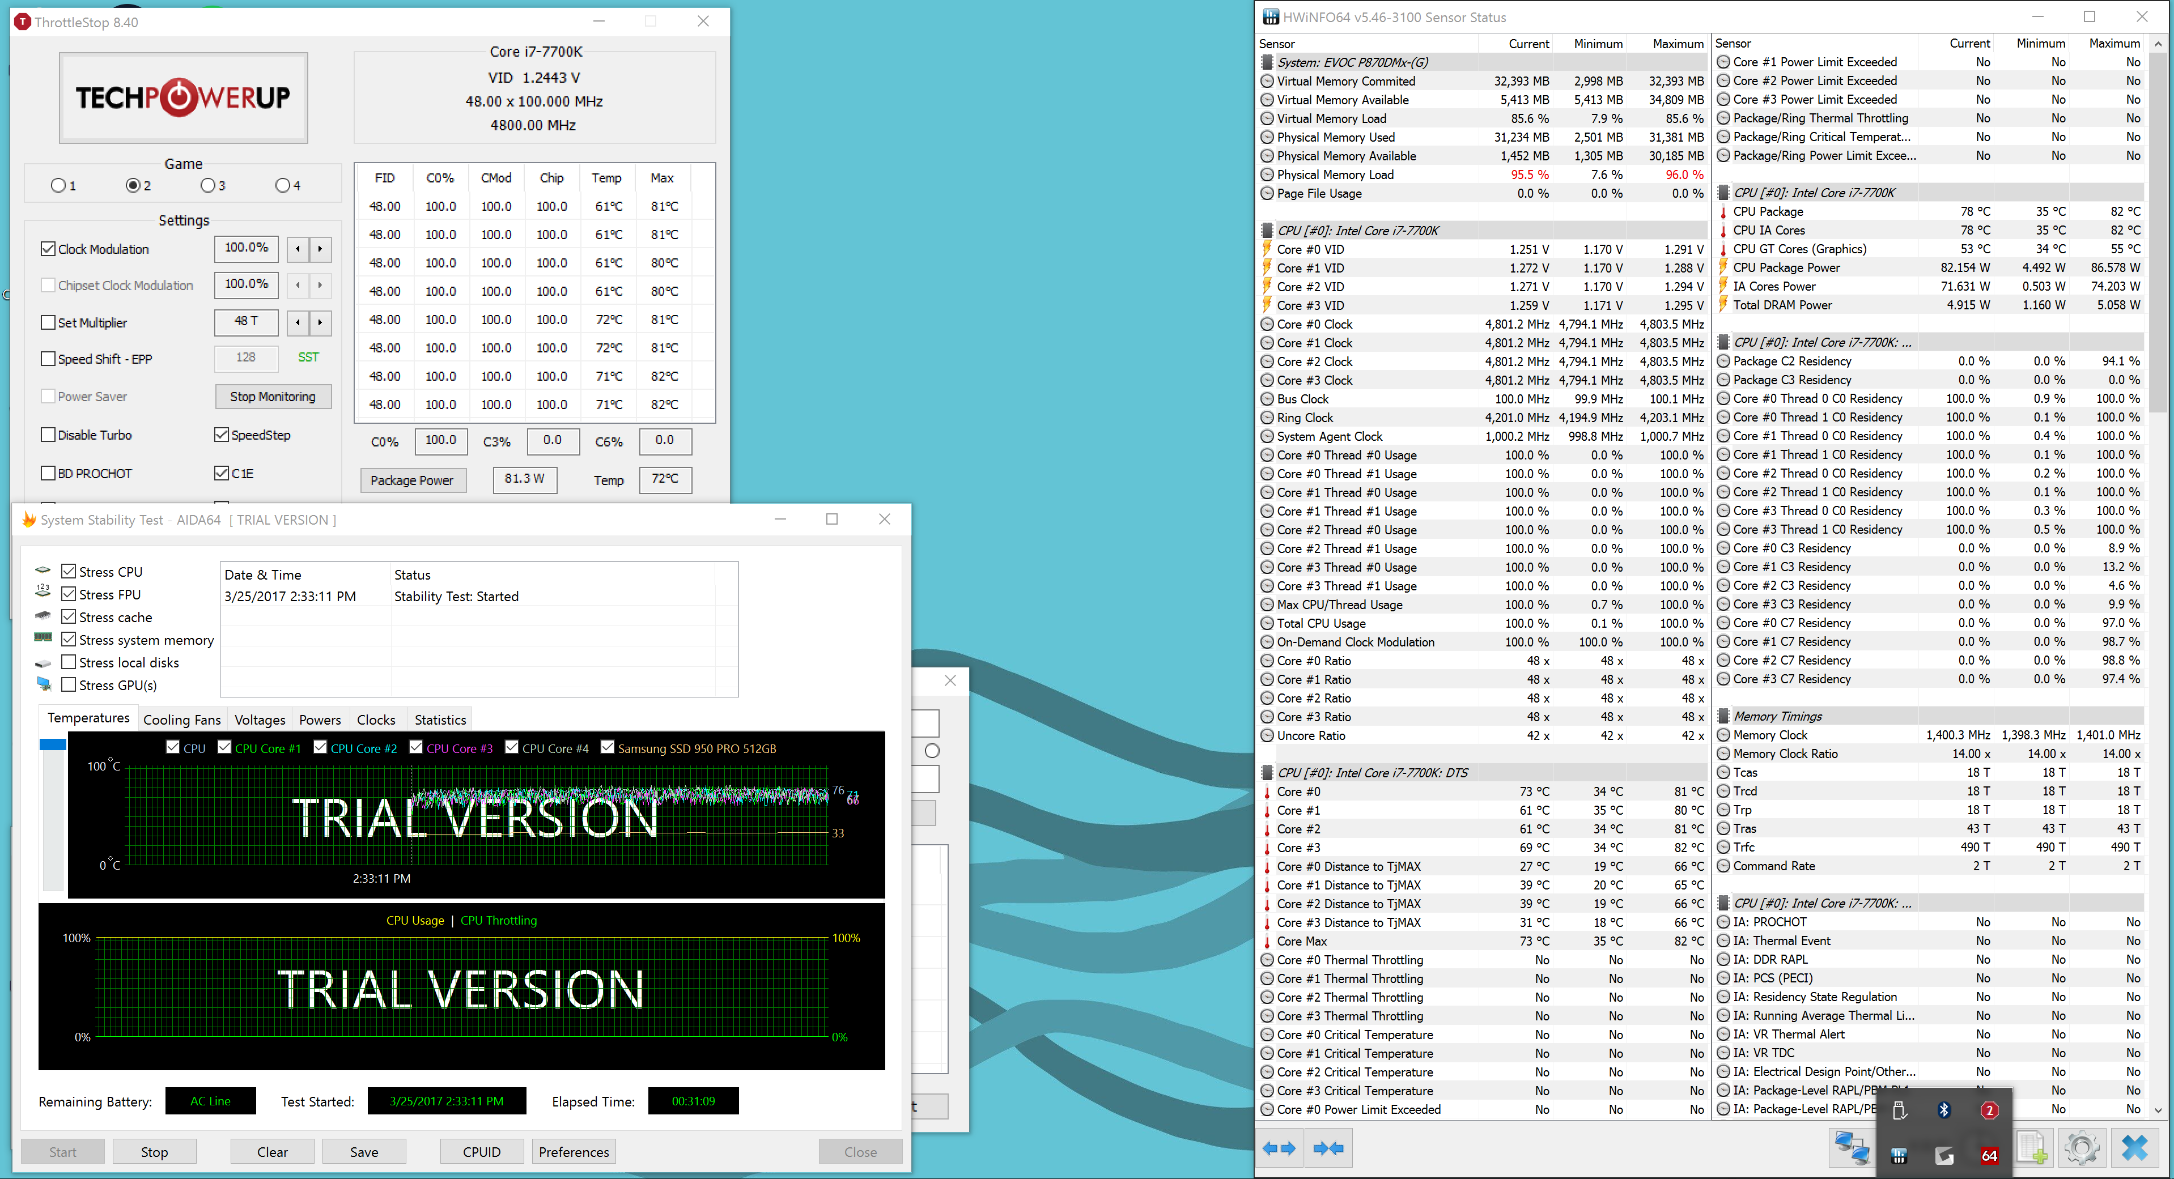This screenshot has width=2174, height=1179.
Task: Click HWiNFO expand columns arrows button
Action: click(1280, 1148)
